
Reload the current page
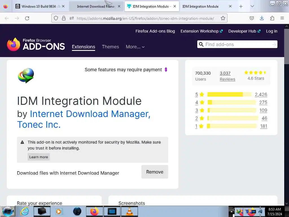27,18
